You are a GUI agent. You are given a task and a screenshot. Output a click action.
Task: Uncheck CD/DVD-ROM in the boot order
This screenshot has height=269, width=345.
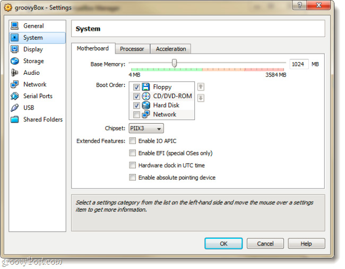(136, 96)
